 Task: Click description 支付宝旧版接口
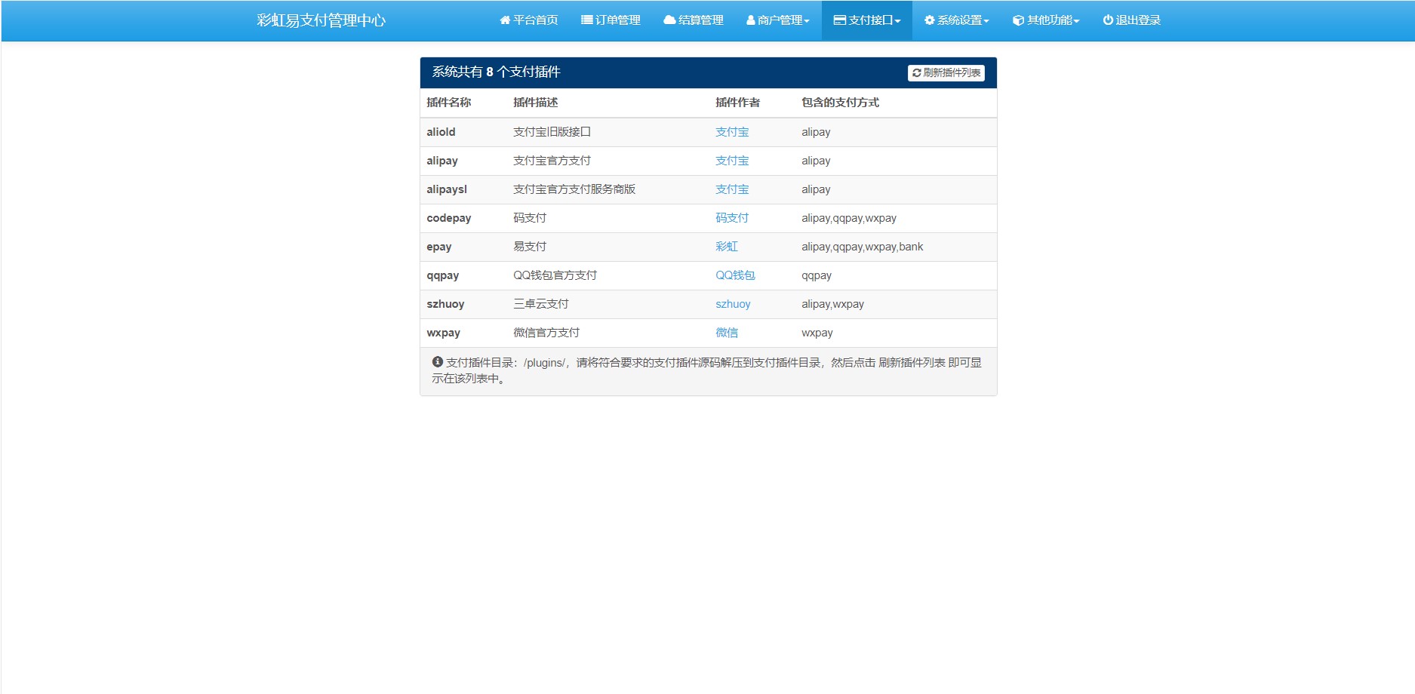[552, 132]
